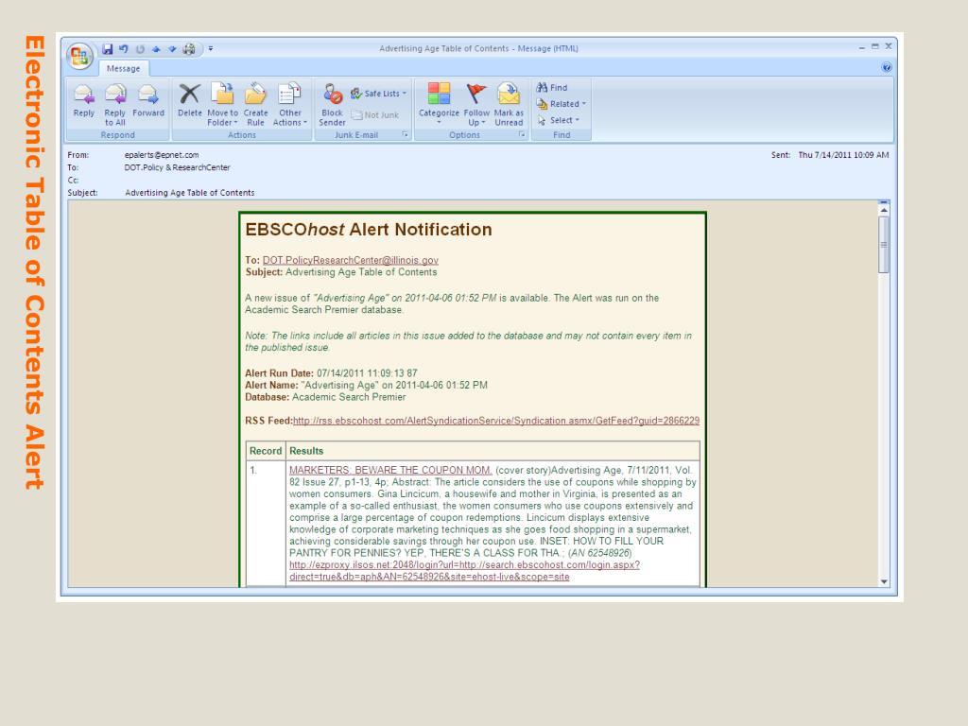The height and width of the screenshot is (726, 968).
Task: Click the sent date Thu 7/14/2011
Action: (843, 155)
